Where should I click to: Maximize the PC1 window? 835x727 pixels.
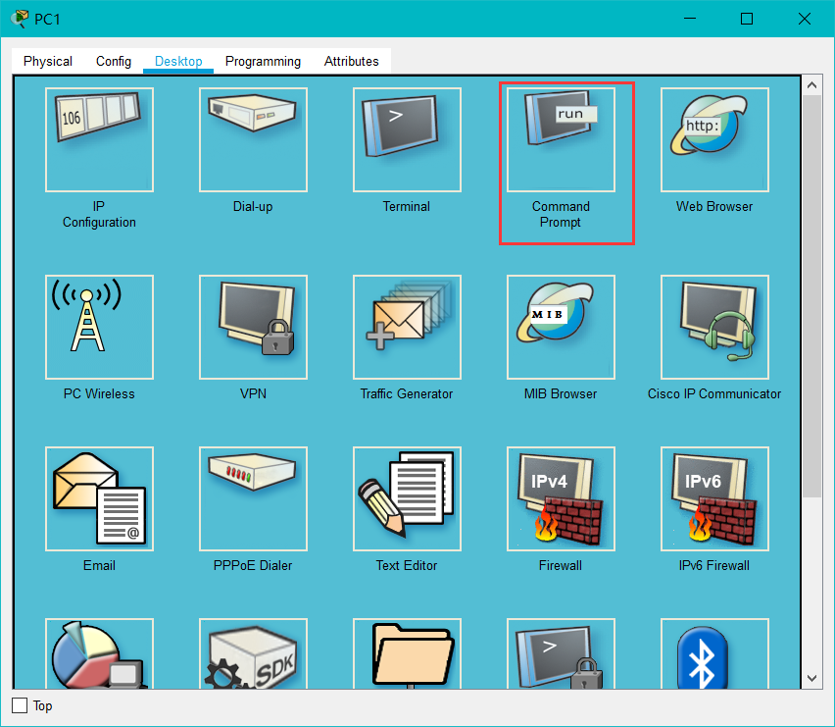747,19
